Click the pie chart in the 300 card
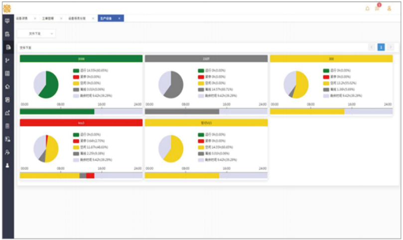The width and height of the screenshot is (403, 240). click(296, 85)
